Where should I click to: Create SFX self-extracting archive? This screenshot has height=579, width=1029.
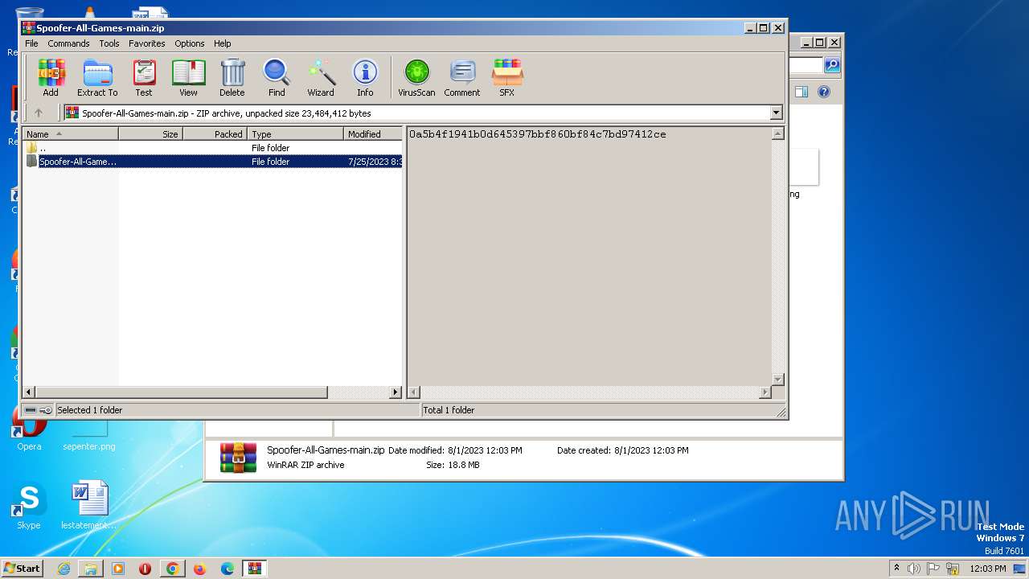click(x=506, y=78)
